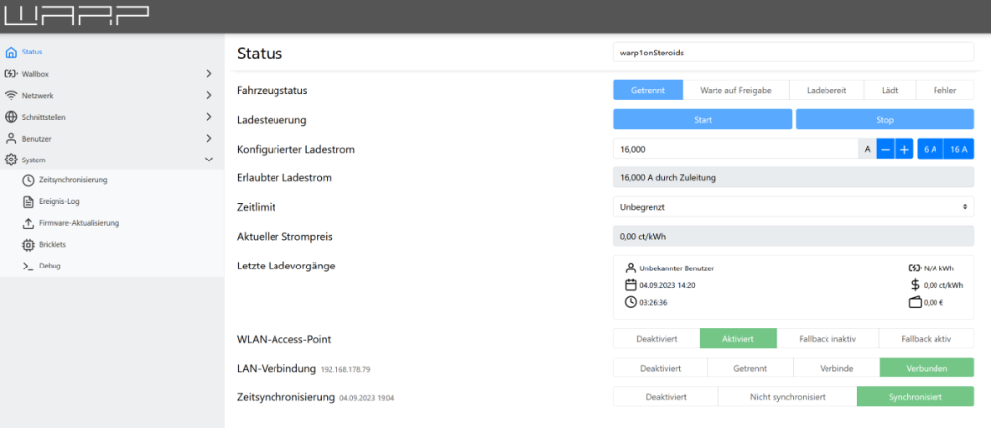This screenshot has height=428, width=991.
Task: Set charging current to 6 A
Action: [930, 149]
